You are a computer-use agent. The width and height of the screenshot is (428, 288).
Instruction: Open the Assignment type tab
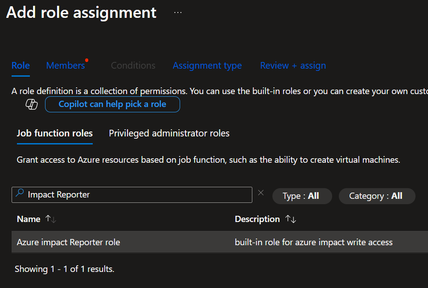(x=207, y=66)
